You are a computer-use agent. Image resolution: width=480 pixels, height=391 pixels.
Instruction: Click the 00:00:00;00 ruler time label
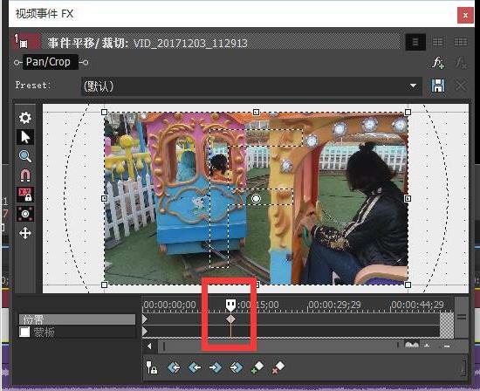click(x=169, y=305)
